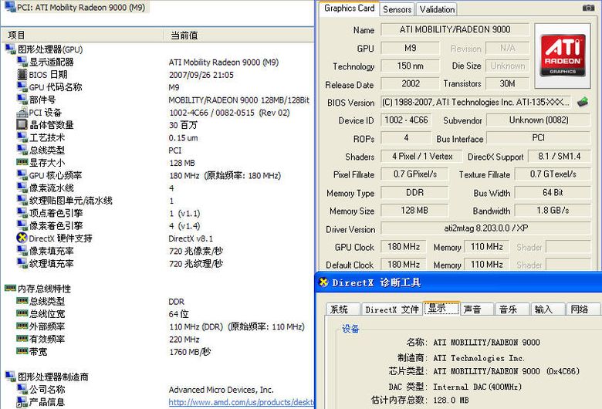Viewport: 602px width, 409px height.
Task: Click the 顶点着色引擎 icon
Action: pyautogui.click(x=22, y=213)
